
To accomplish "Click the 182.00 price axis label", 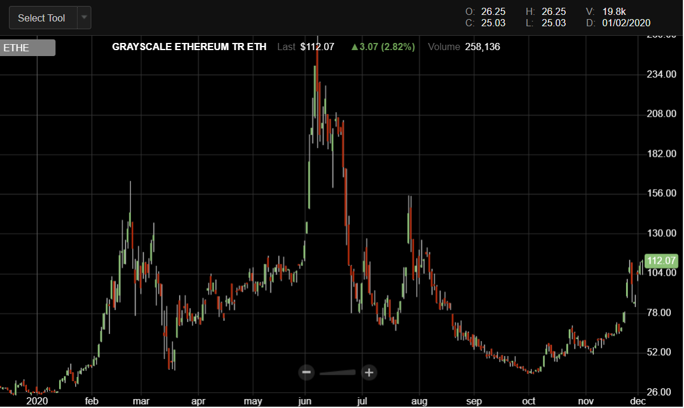I will tap(661, 153).
